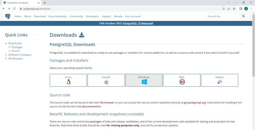Click the share page icon
Screen dimensions: 255x130
229,9
